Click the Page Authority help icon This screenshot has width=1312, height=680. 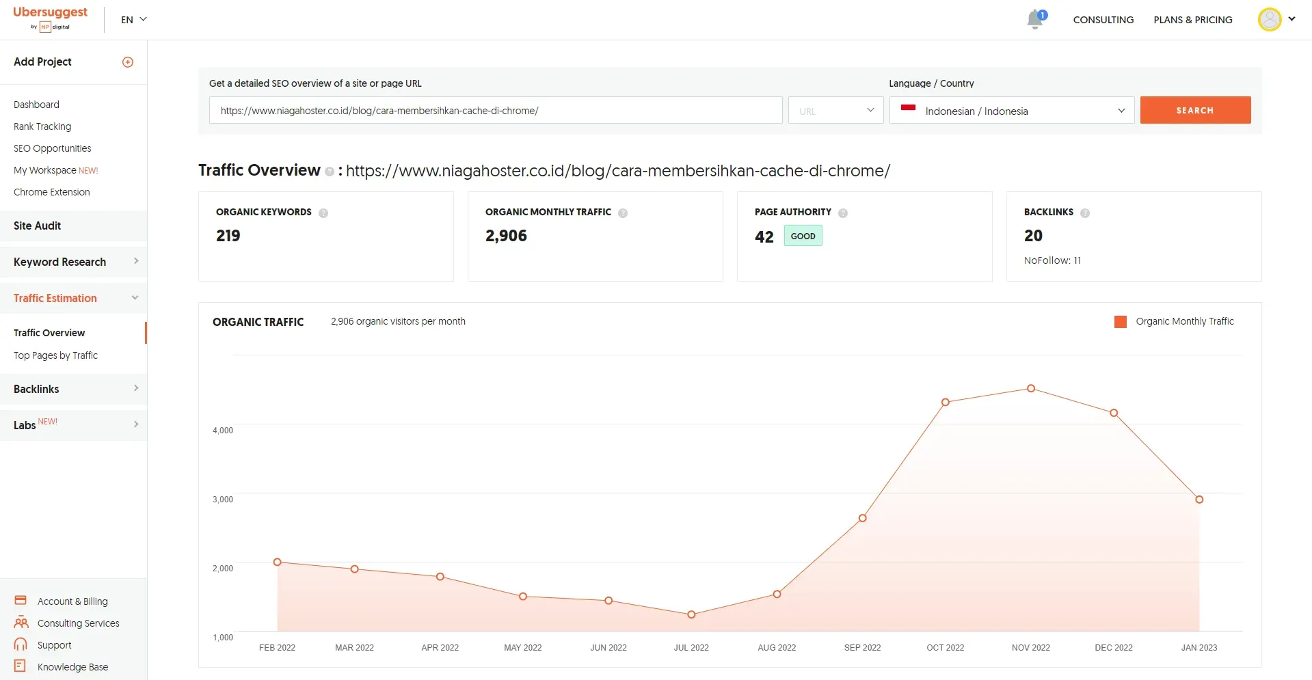pyautogui.click(x=843, y=213)
